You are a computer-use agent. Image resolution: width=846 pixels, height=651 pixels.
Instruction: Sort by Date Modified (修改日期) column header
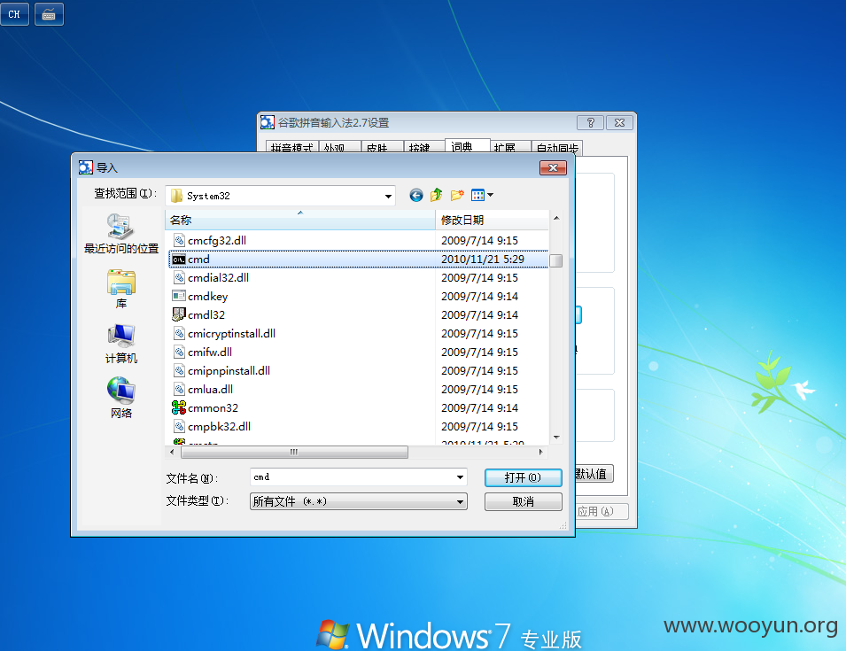(492, 220)
